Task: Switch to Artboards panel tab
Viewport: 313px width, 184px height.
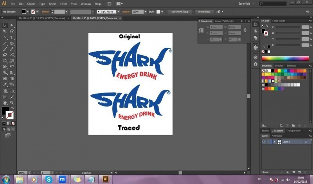Action: (x=277, y=136)
